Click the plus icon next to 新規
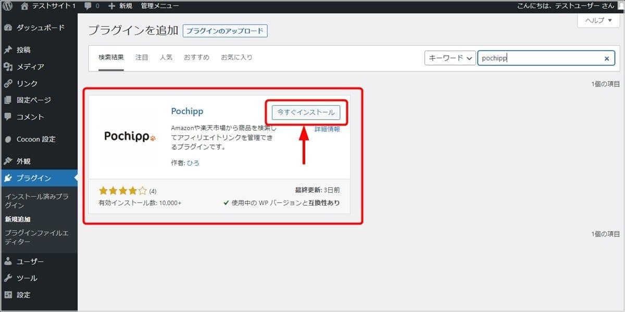 click(111, 6)
